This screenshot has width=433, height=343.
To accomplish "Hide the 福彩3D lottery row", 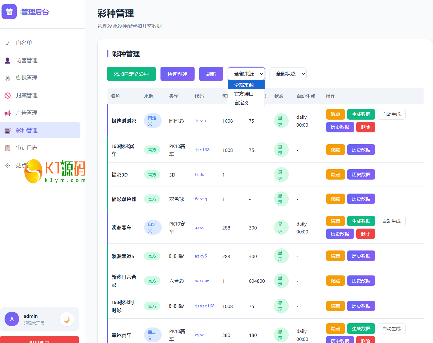I will [336, 174].
